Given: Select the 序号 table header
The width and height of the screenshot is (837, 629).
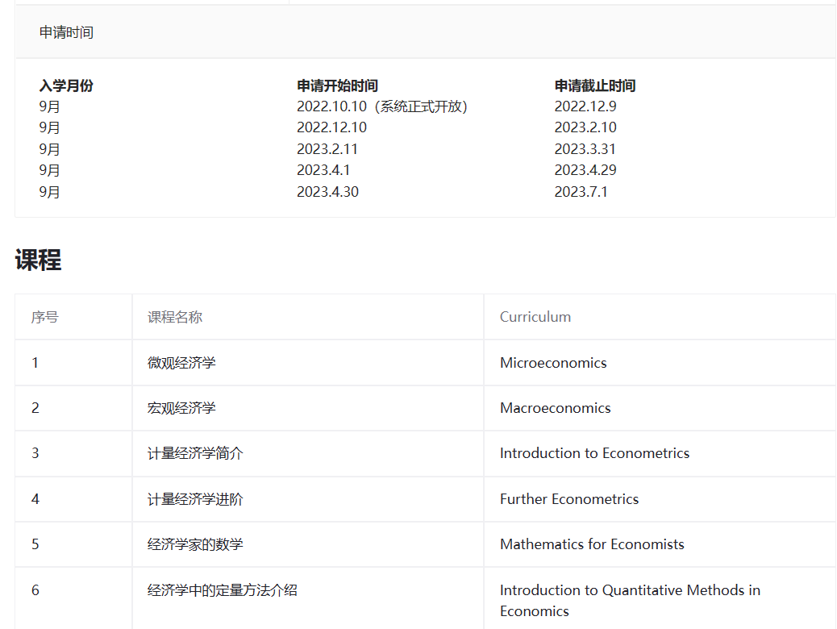Looking at the screenshot, I should click(44, 317).
